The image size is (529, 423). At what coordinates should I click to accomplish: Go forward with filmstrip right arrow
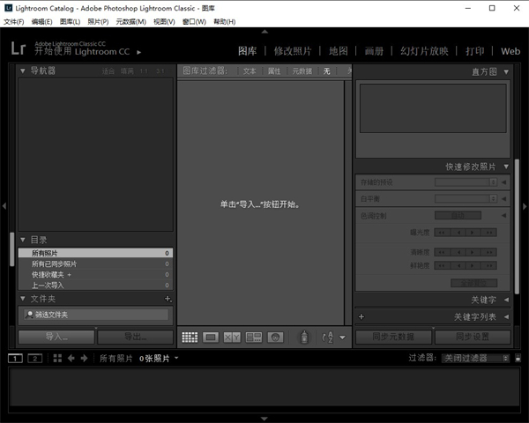tap(84, 359)
